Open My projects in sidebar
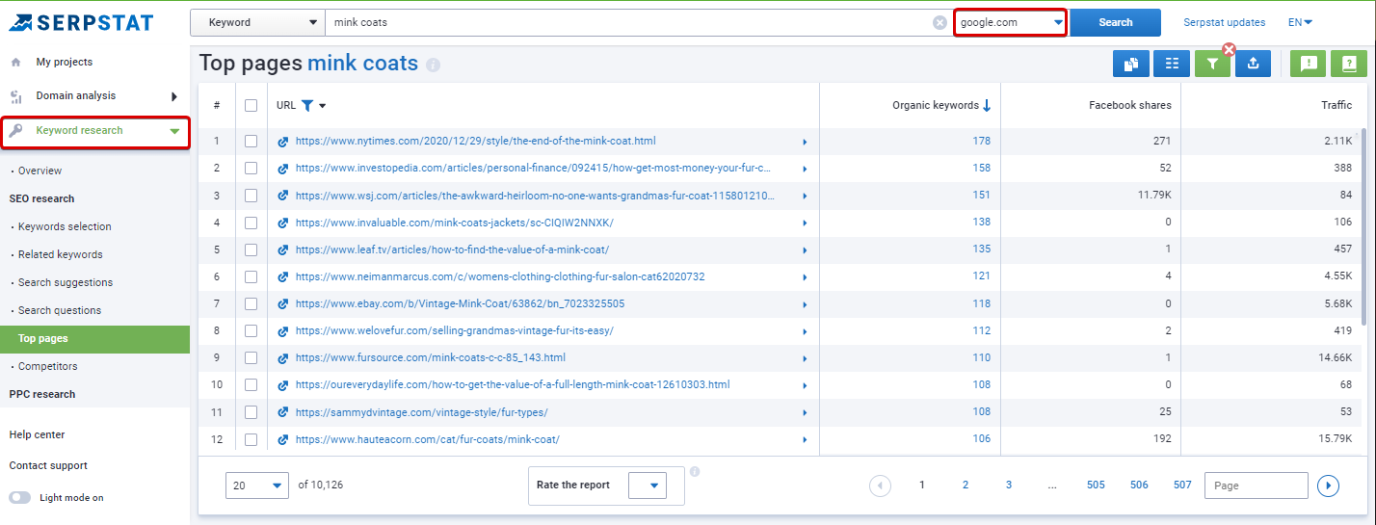Screen dimensions: 1376x525 coord(65,62)
